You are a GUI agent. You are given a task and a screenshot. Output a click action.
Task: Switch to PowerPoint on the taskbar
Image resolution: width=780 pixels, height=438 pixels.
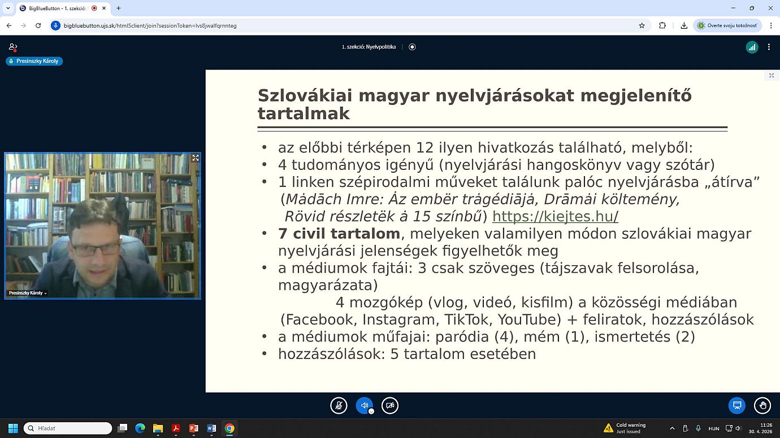pos(193,428)
